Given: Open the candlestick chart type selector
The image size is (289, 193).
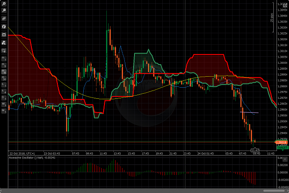Looking at the screenshot, I should [x=4, y=18].
